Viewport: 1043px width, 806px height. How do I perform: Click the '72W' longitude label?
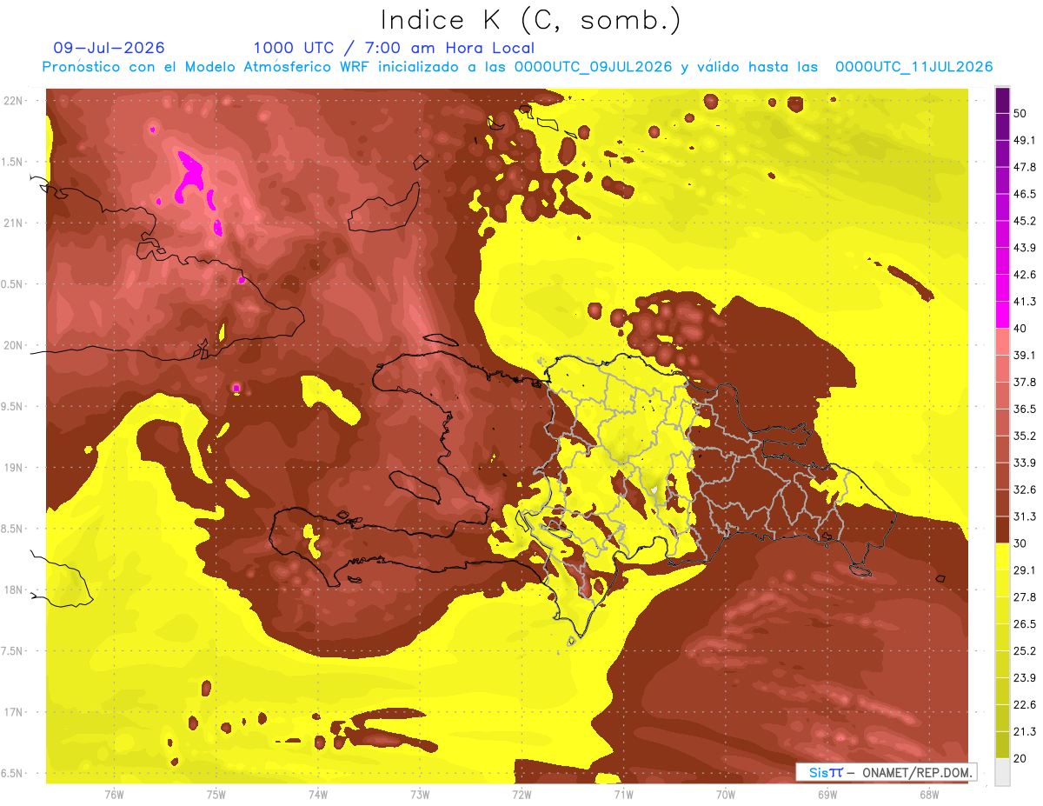tap(521, 795)
